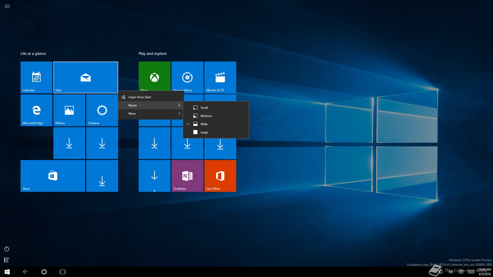Open the Cortana tile
The height and width of the screenshot is (277, 493).
(102, 110)
